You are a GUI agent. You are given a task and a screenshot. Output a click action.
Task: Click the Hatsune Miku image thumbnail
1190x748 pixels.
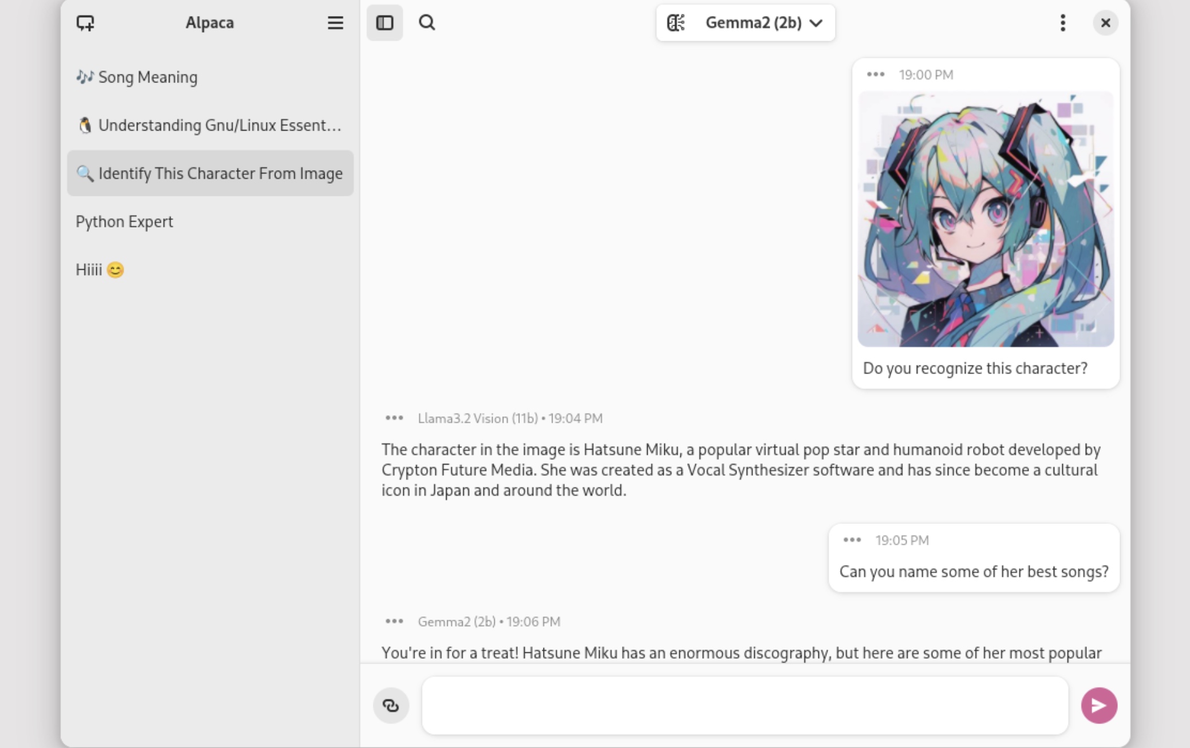(x=986, y=219)
